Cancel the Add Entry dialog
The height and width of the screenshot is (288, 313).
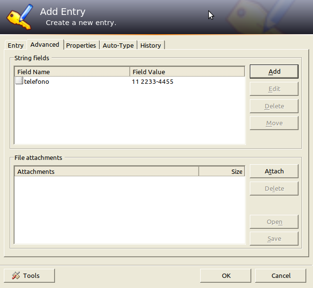[x=281, y=275]
